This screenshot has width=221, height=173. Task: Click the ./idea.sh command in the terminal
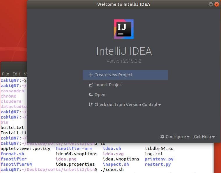112,170
